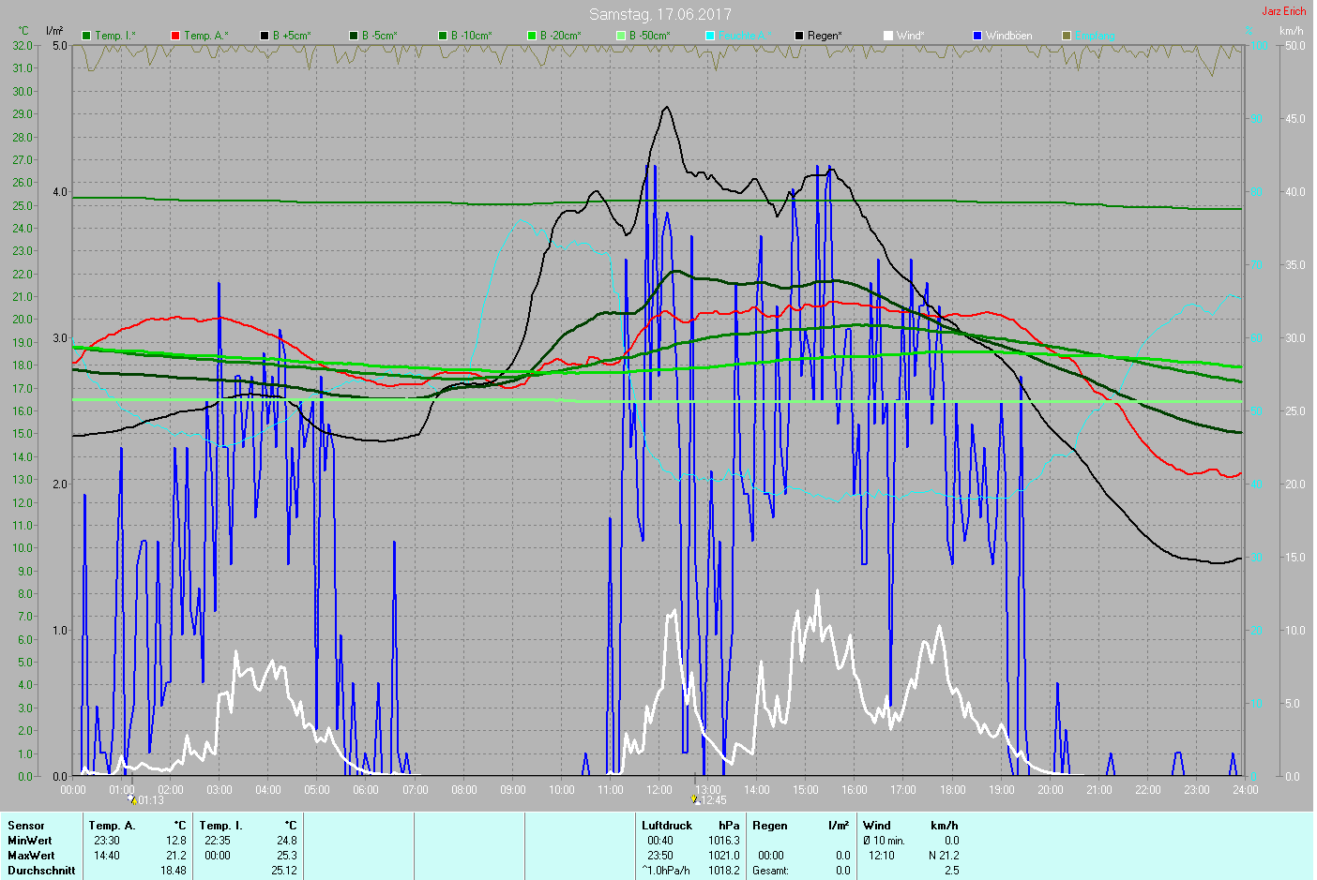Select the light green B -50cm legend marker
1317x880 pixels.
pyautogui.click(x=621, y=36)
